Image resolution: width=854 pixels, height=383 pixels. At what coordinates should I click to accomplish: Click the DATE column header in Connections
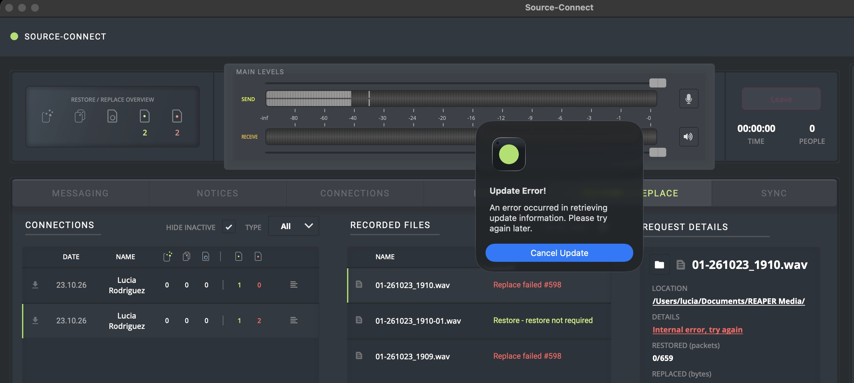71,257
